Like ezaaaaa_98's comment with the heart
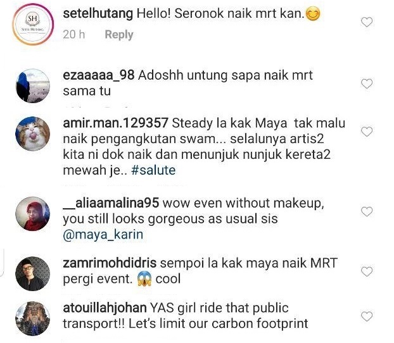Viewport: 394px width, 343px height. tap(367, 84)
